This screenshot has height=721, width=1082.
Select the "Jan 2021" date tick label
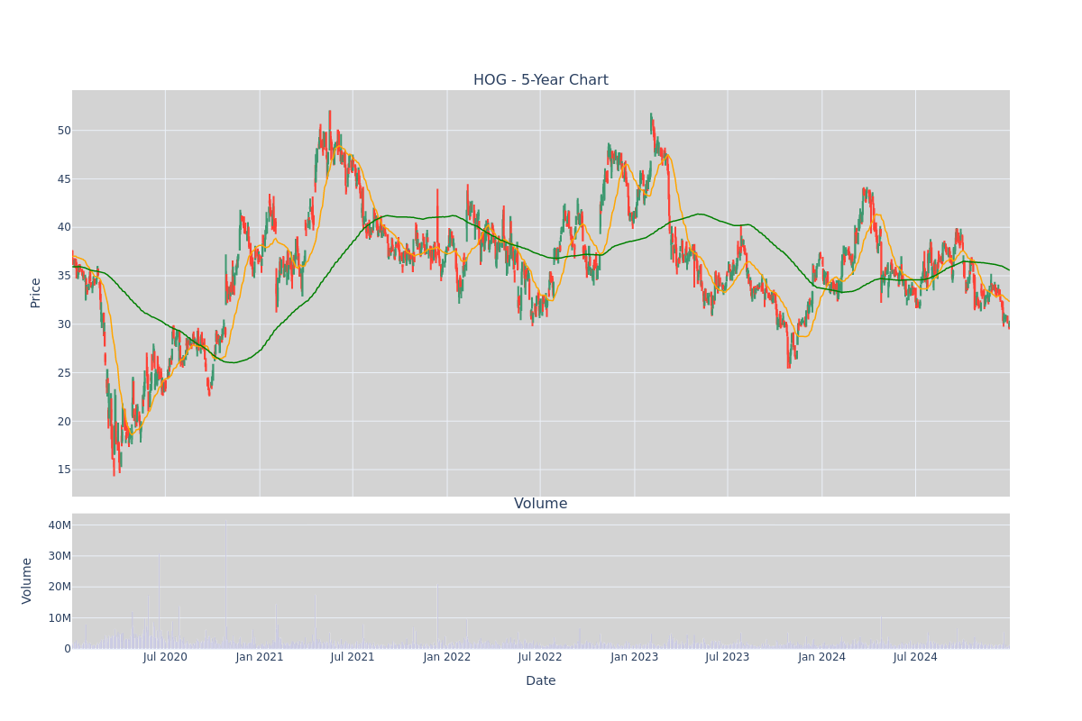(x=260, y=657)
